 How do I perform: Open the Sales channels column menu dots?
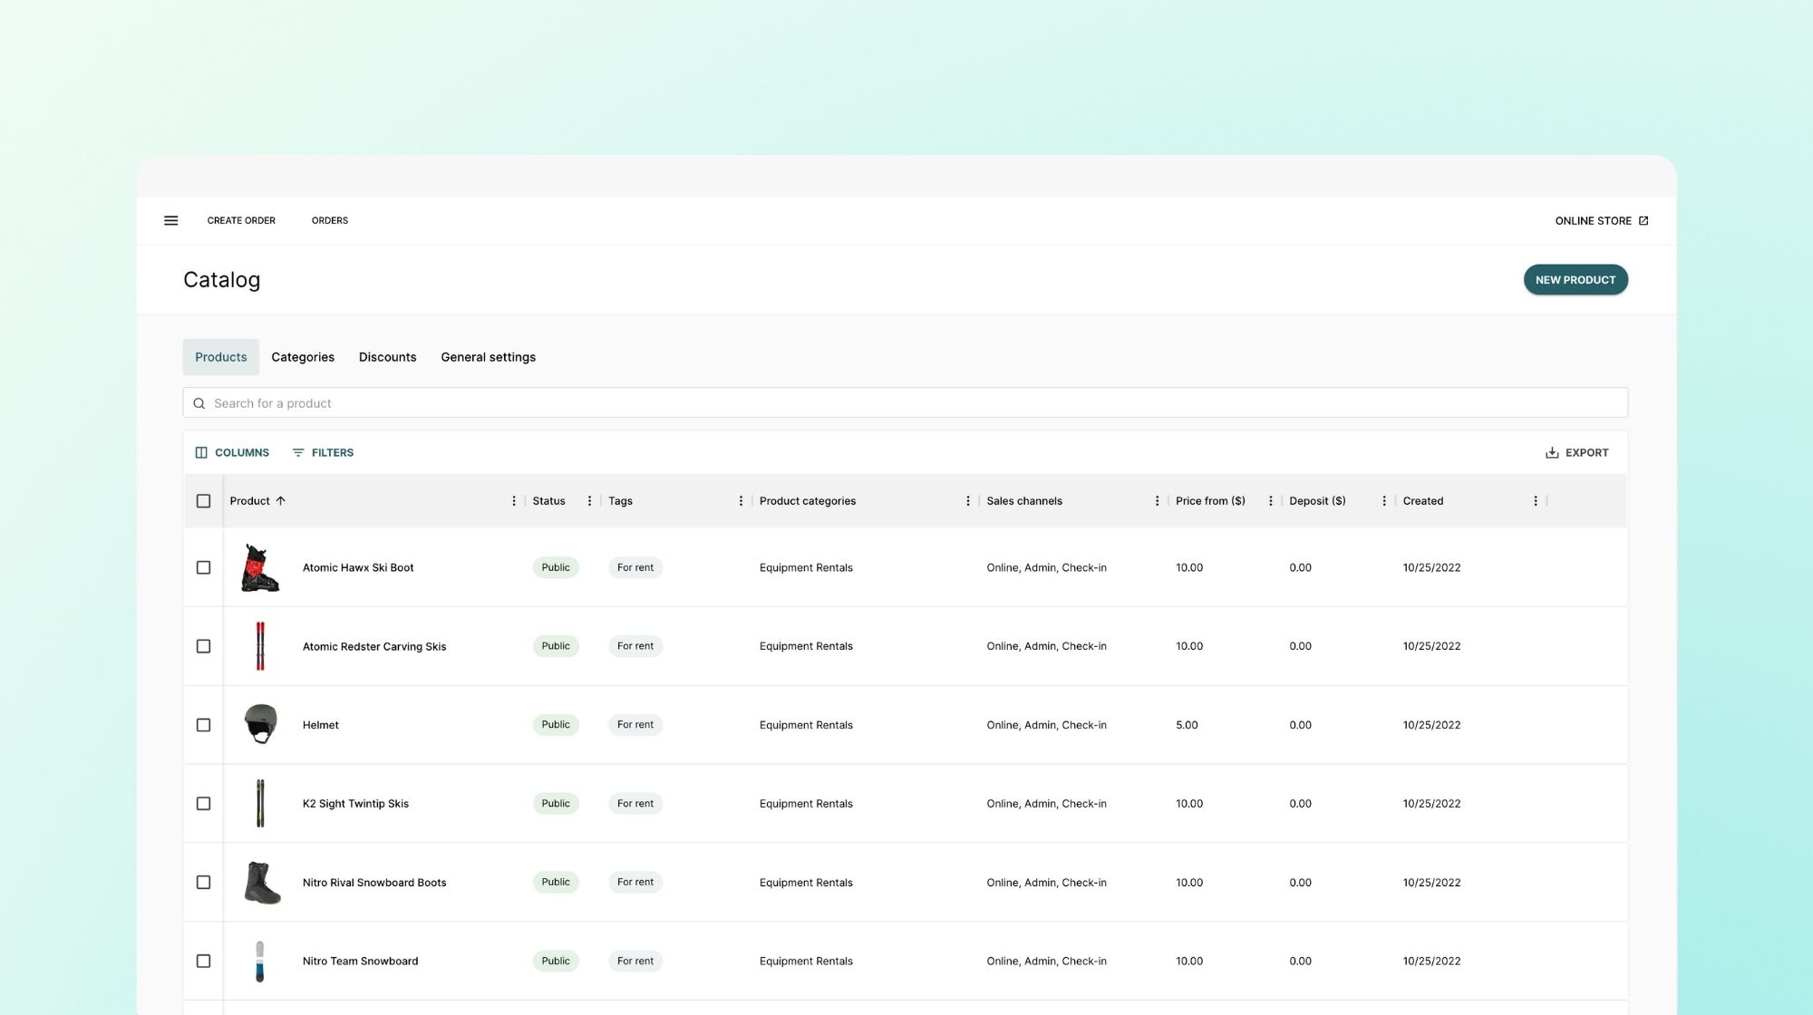point(1157,501)
